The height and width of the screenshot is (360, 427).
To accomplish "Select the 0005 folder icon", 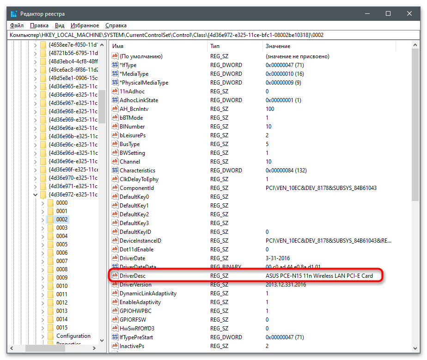I will (x=50, y=244).
